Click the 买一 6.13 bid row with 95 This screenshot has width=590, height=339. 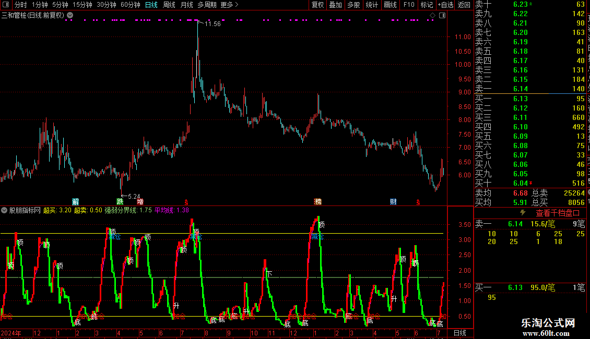530,99
